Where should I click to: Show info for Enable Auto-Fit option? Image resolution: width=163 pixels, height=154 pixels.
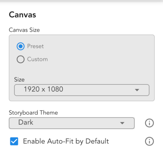point(149,141)
